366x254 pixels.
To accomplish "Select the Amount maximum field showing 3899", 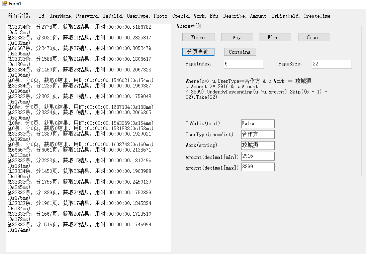I will coord(258,167).
